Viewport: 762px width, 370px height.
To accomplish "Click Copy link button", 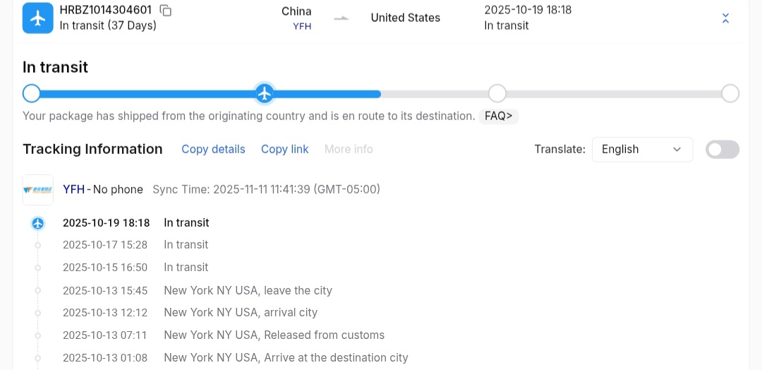I will coord(284,149).
